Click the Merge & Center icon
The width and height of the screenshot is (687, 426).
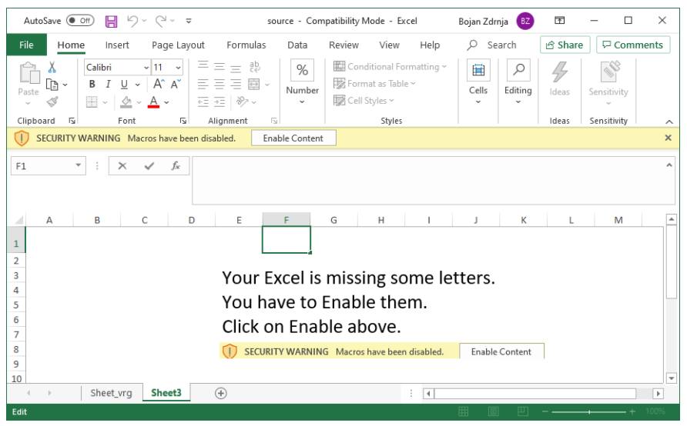(x=254, y=84)
